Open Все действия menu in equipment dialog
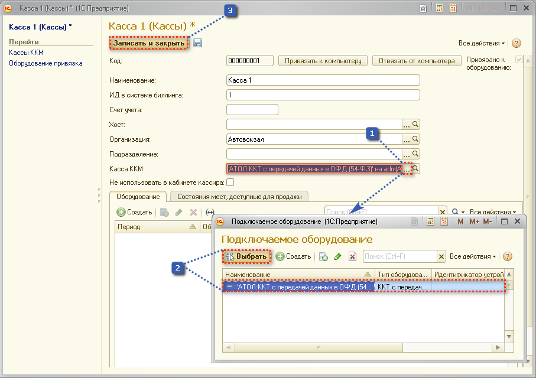Image resolution: width=536 pixels, height=378 pixels. tap(473, 256)
